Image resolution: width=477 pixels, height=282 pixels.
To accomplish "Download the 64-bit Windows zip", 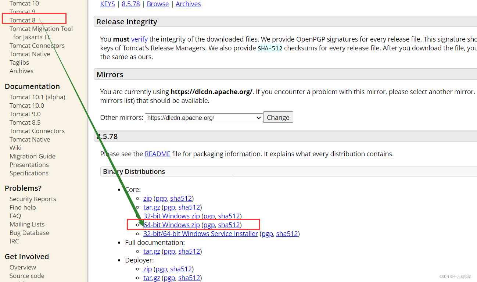I will (172, 225).
